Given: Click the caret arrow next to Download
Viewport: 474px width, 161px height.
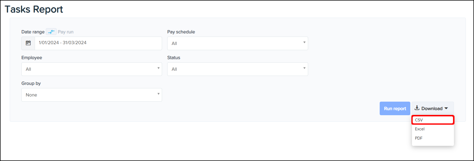Looking at the screenshot, I should [x=446, y=108].
